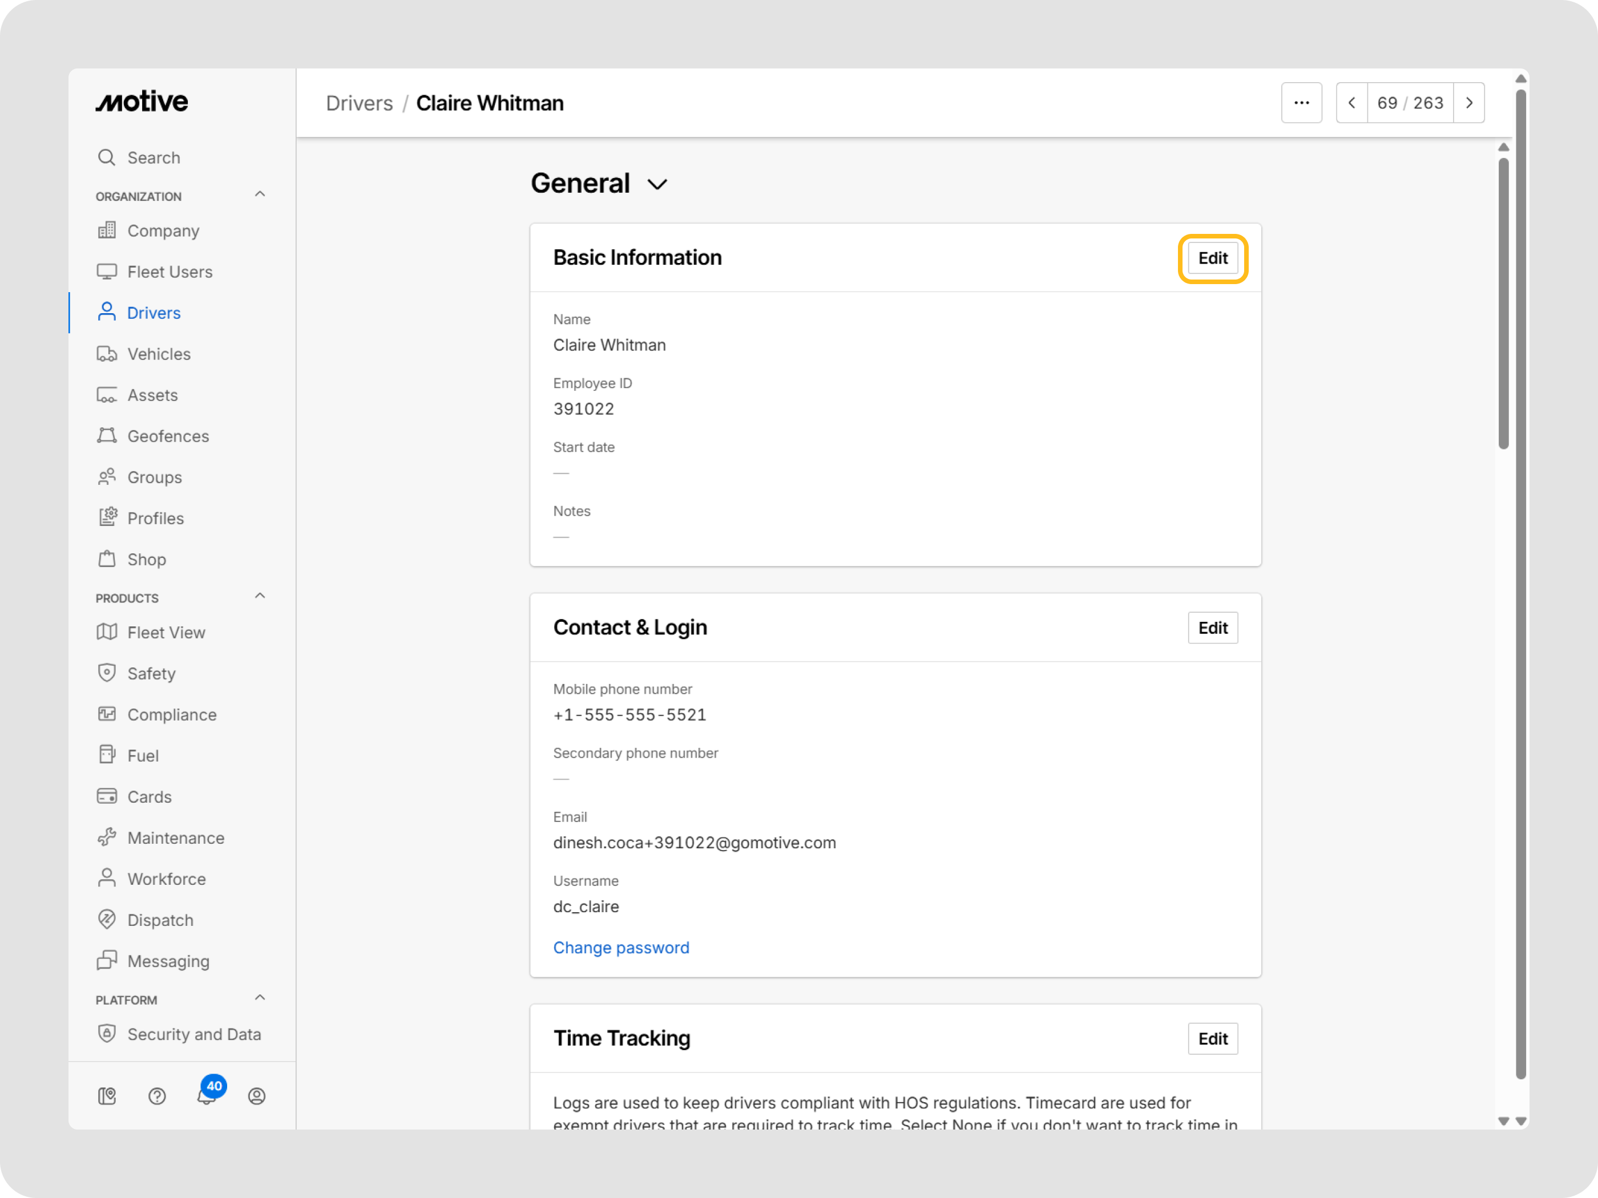Screen dimensions: 1598x1198
Task: Navigate to Compliance in the sidebar
Action: pyautogui.click(x=172, y=714)
